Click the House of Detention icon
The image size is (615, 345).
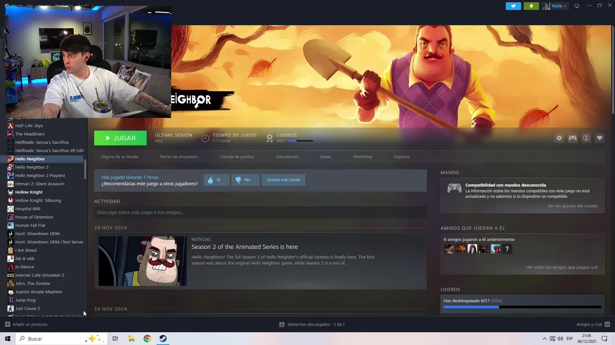point(10,217)
